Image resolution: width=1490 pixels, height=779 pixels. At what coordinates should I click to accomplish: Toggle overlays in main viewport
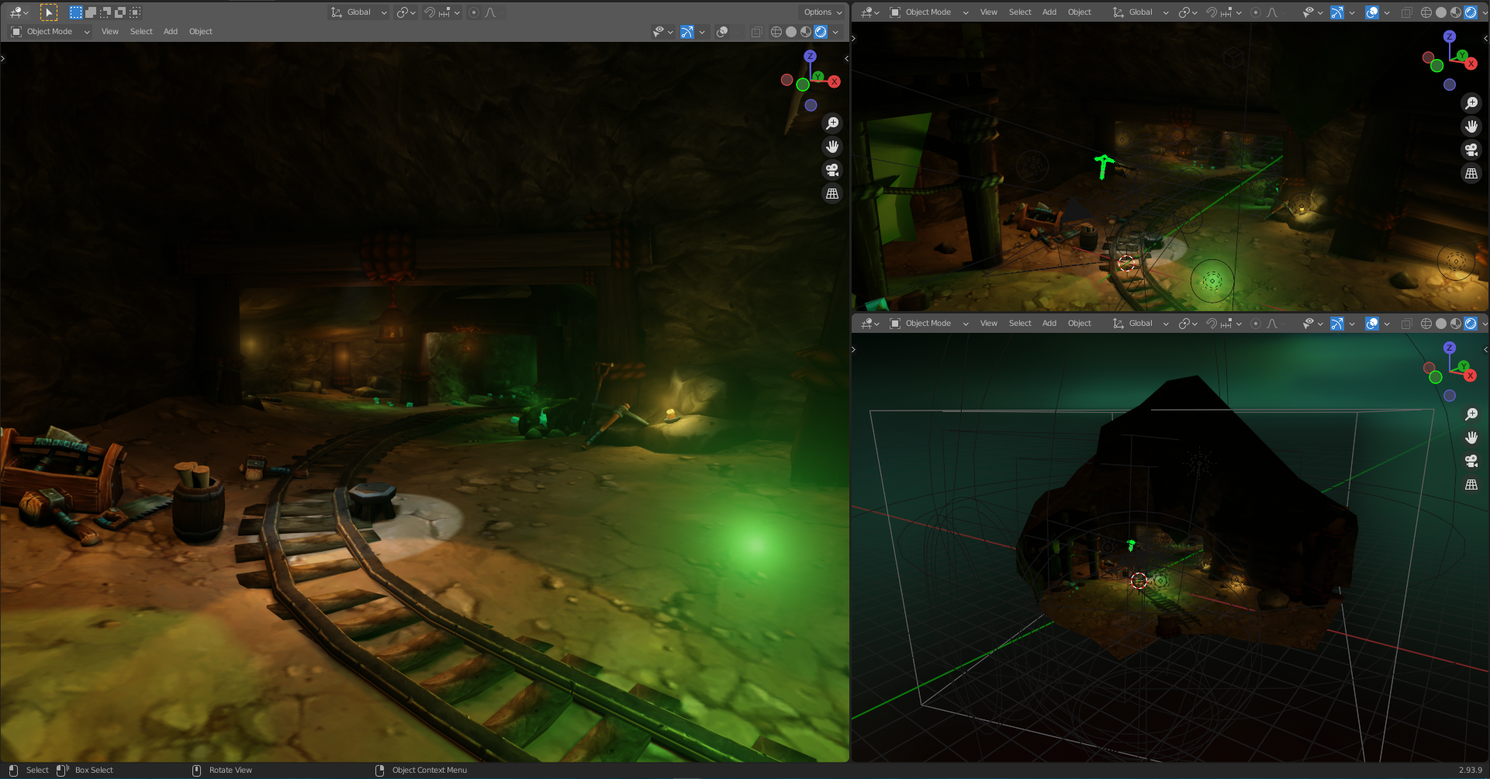pos(722,32)
